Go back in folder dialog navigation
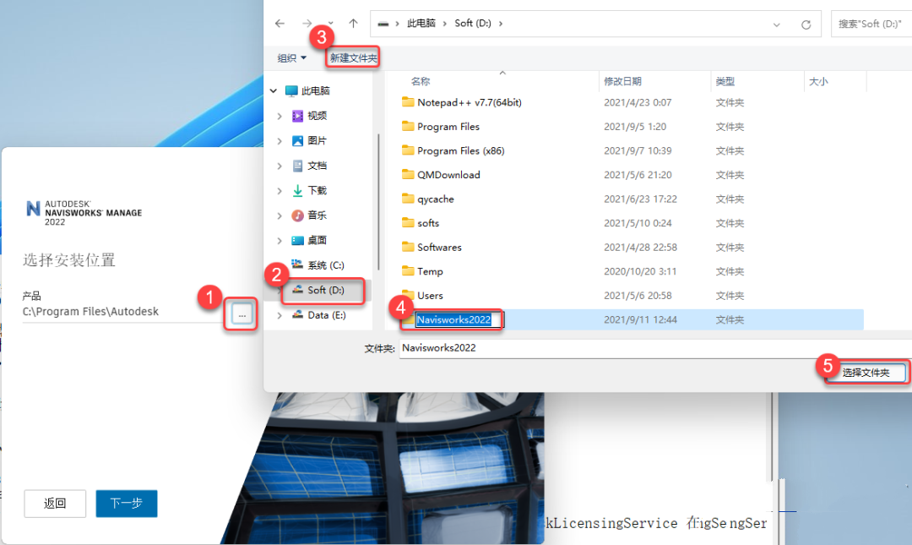 click(x=280, y=24)
